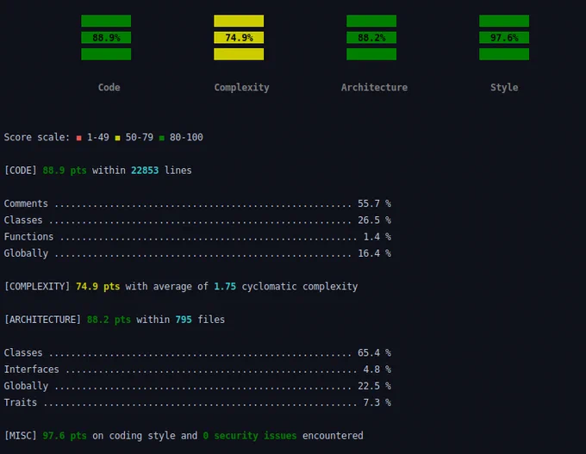Click the Complexity label under the yellow badge
This screenshot has width=586, height=454.
(241, 87)
